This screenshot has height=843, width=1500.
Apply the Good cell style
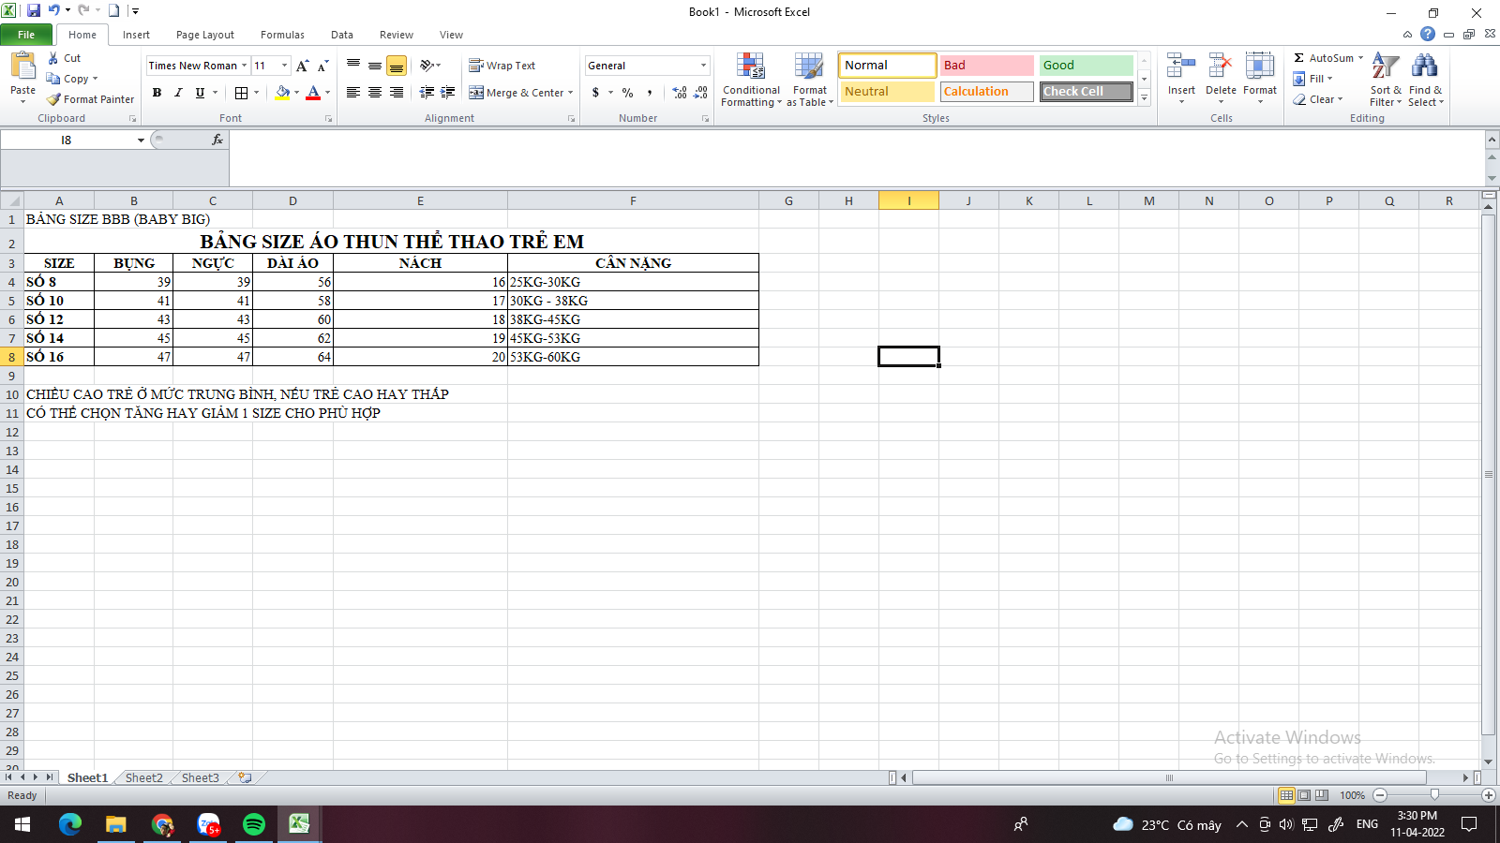tap(1086, 66)
